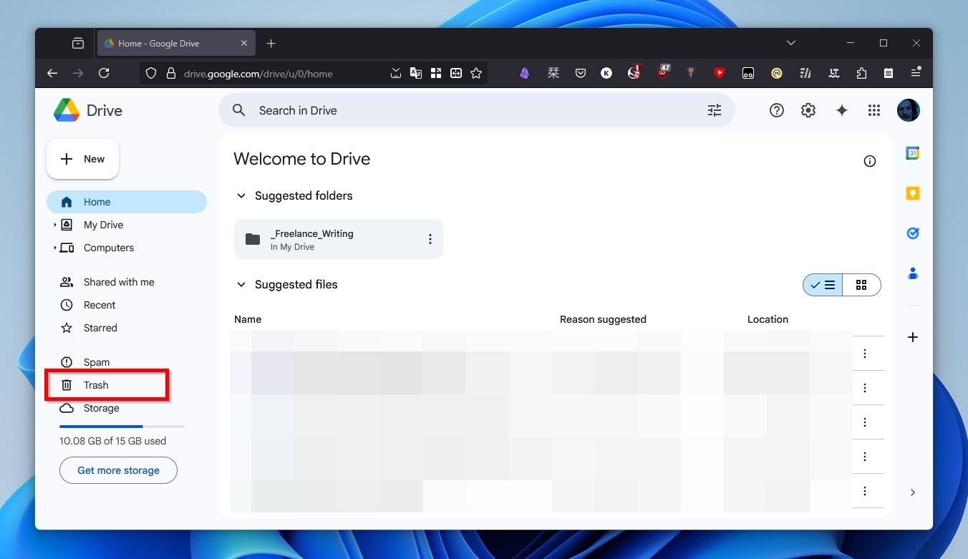Reload the current page
This screenshot has height=559, width=968.
(x=104, y=73)
